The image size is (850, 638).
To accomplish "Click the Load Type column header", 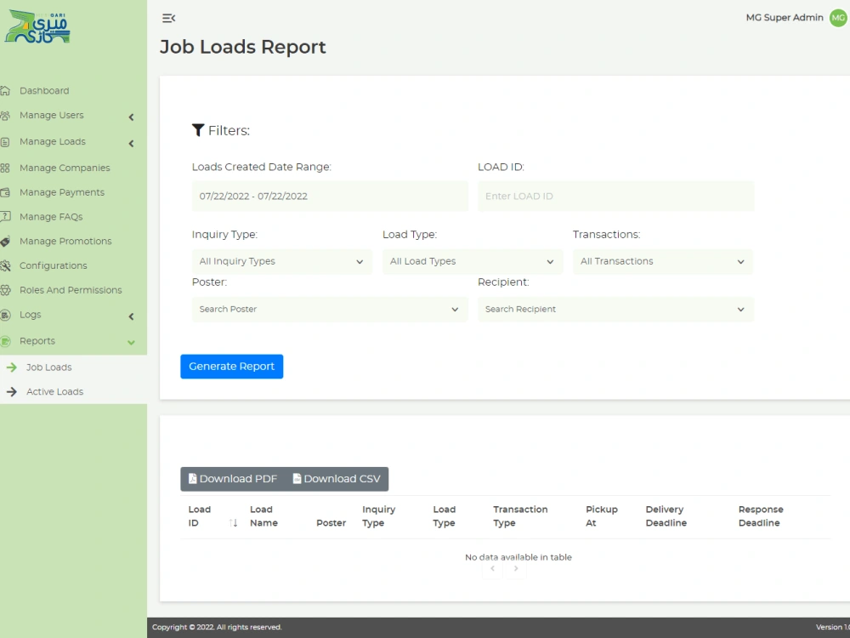I will click(x=444, y=516).
